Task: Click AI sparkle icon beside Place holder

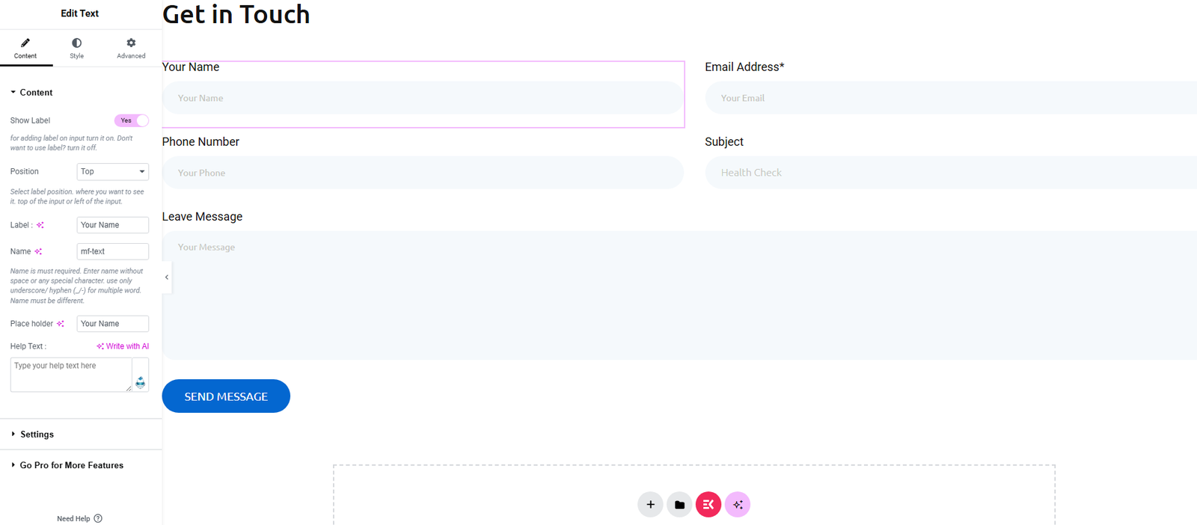Action: pos(61,324)
